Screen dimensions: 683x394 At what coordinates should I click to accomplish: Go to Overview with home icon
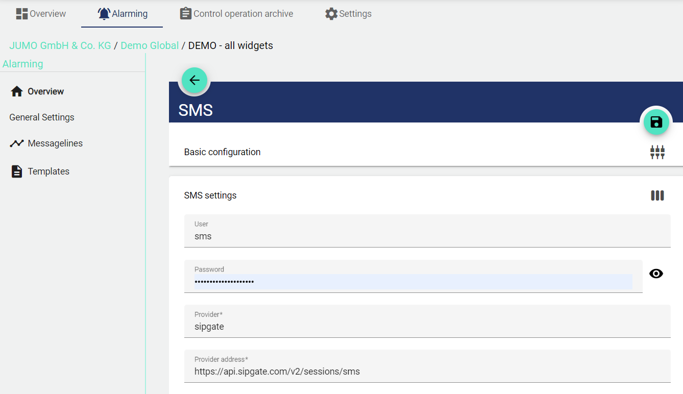pyautogui.click(x=17, y=91)
